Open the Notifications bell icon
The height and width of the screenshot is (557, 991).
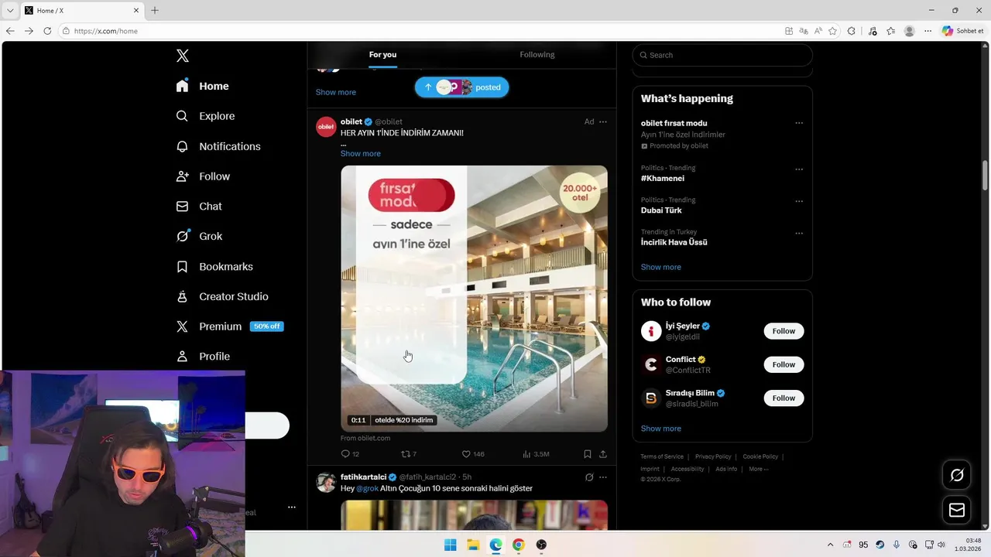[x=182, y=146]
